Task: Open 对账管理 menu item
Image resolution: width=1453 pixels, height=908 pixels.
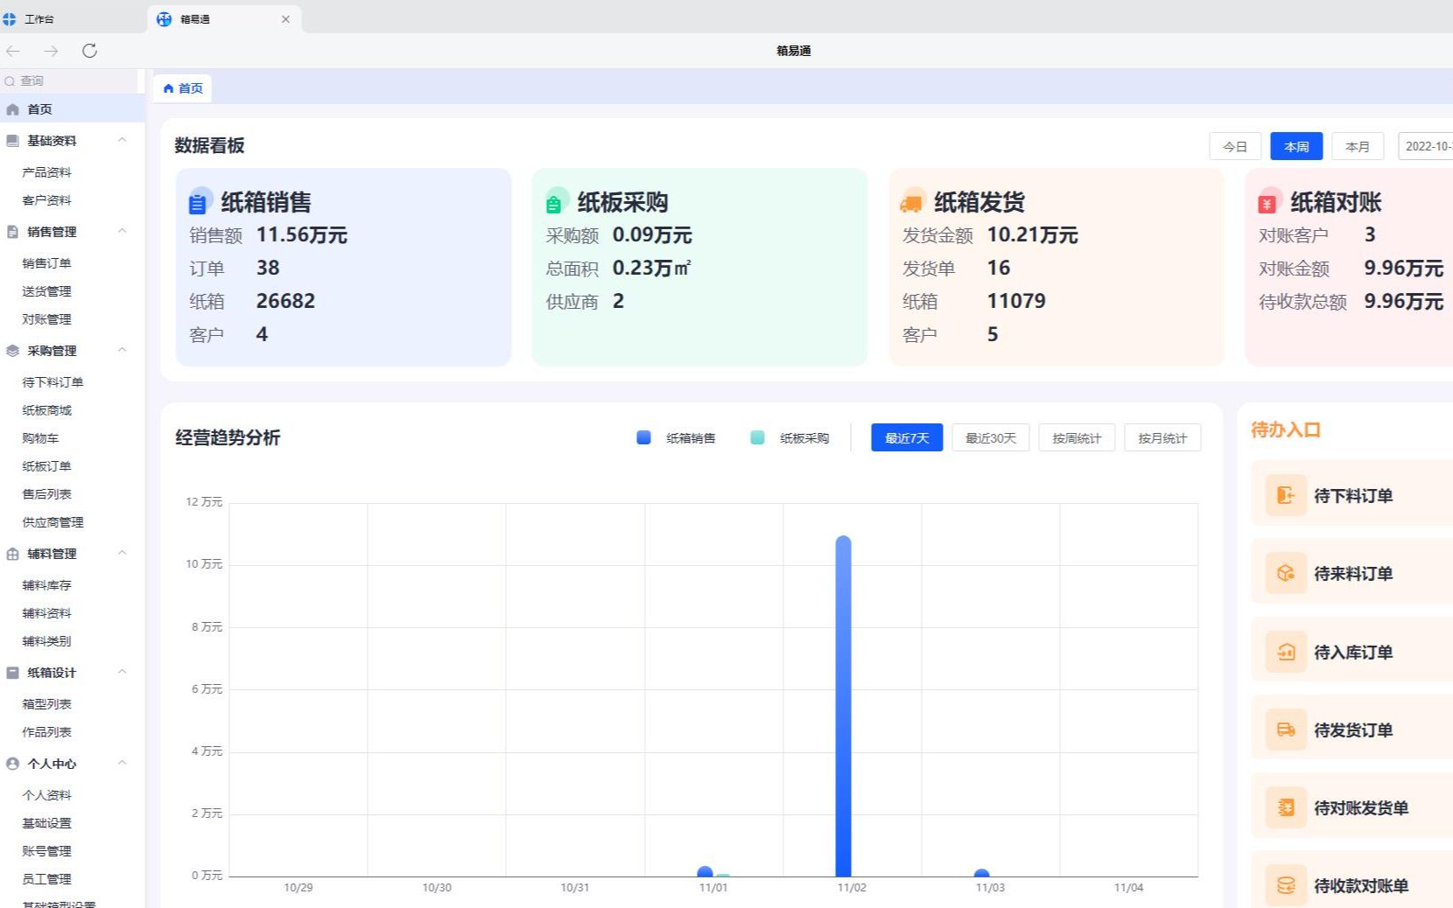Action: pos(46,319)
